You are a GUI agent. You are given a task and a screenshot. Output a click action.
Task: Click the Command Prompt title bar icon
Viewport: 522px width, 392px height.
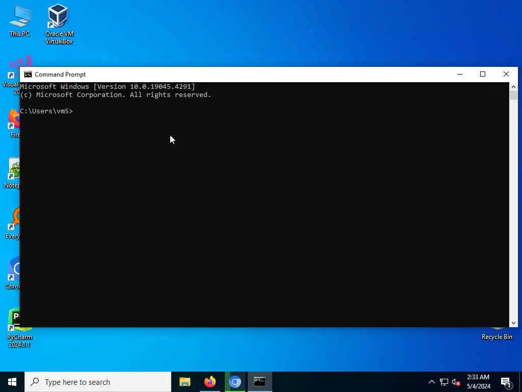(x=28, y=75)
